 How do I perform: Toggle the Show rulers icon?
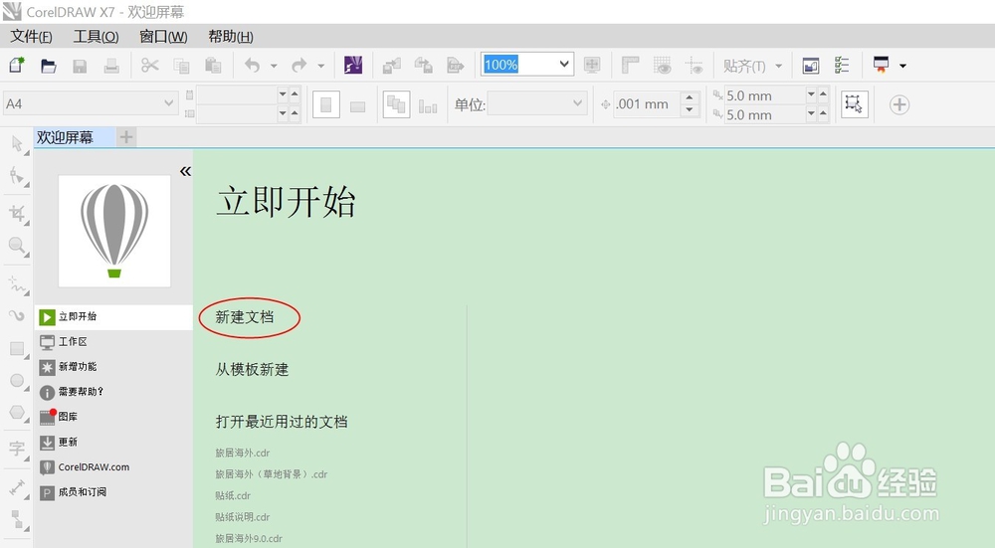tap(630, 66)
